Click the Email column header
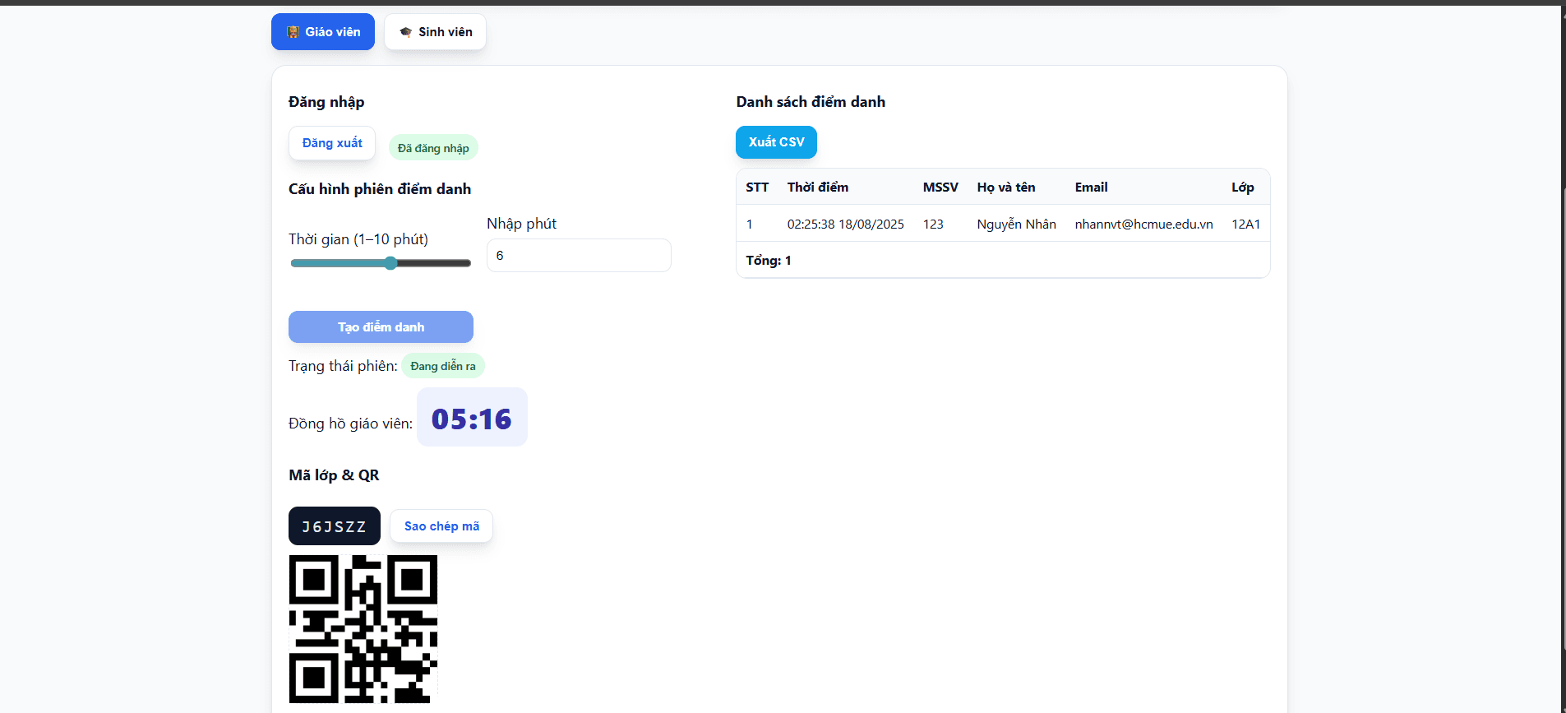 coord(1091,188)
